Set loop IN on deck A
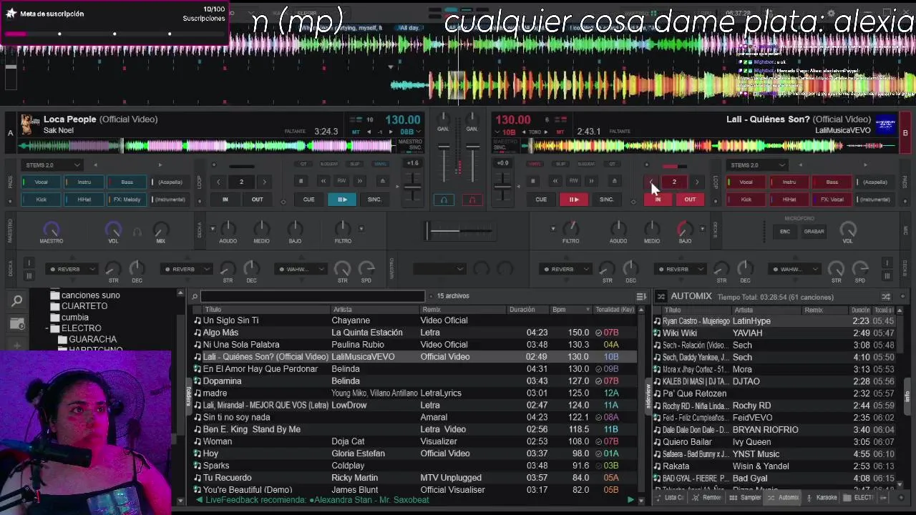916x515 pixels. [x=225, y=200]
